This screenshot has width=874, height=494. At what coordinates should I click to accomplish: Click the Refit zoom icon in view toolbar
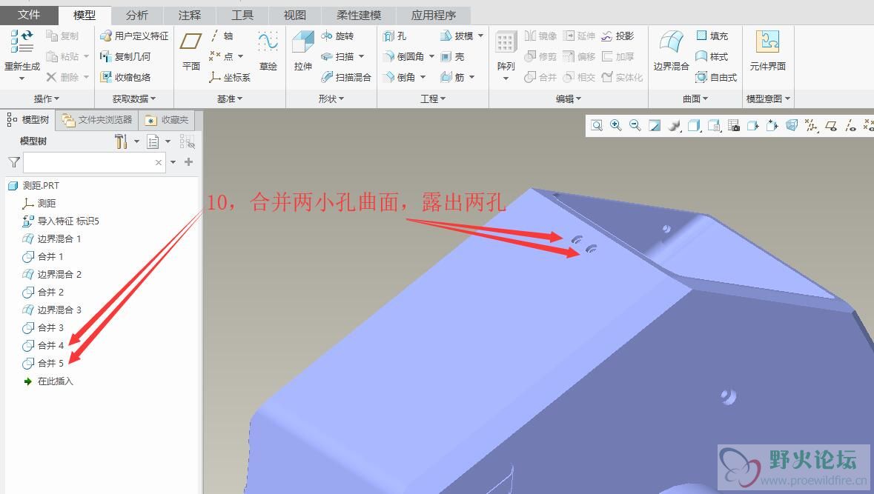[597, 126]
